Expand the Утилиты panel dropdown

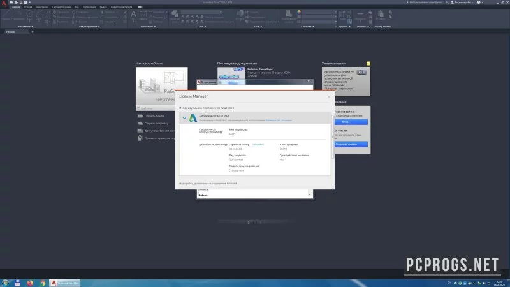click(363, 26)
